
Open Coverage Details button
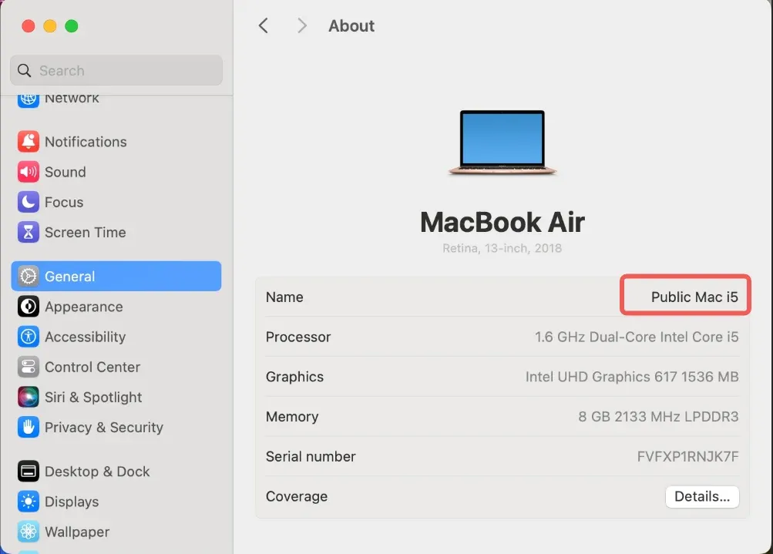tap(702, 496)
